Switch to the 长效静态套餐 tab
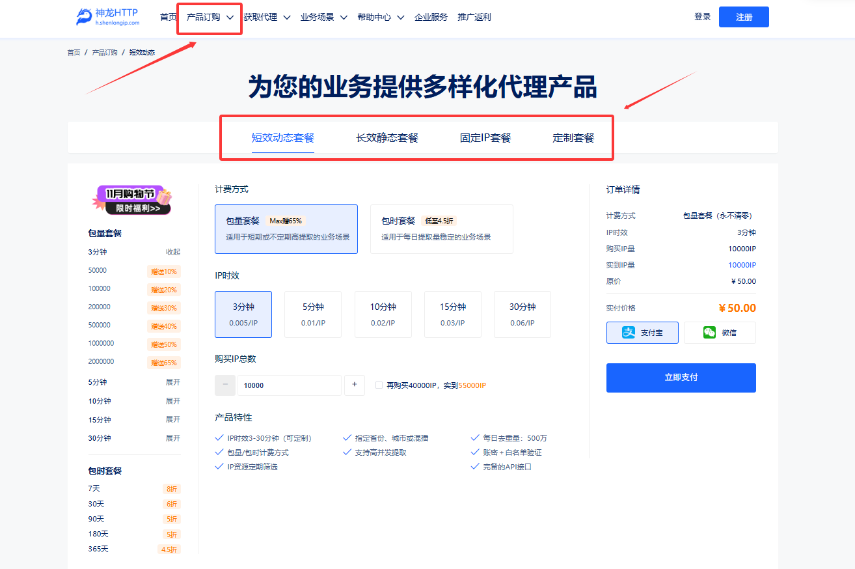The height and width of the screenshot is (569, 855). (387, 137)
